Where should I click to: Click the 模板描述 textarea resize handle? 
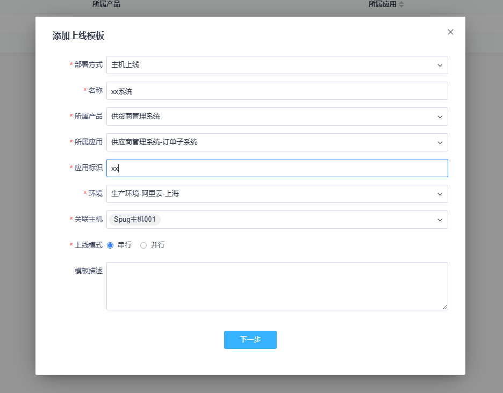444,307
